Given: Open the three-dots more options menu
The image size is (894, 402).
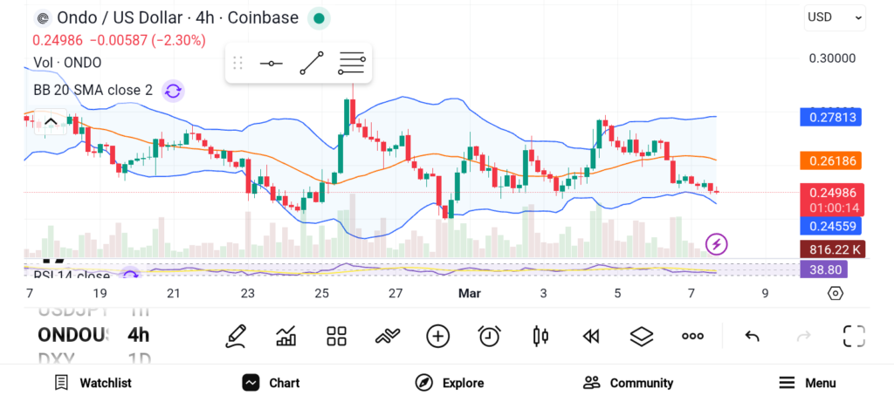Looking at the screenshot, I should (x=692, y=336).
